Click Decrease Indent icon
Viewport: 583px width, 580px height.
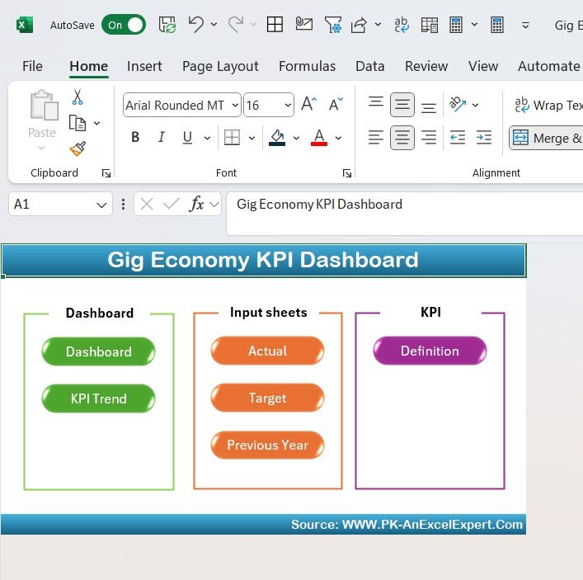point(458,137)
